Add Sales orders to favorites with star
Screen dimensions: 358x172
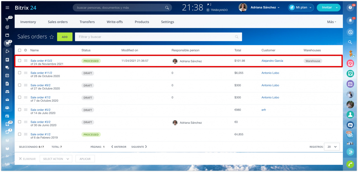coord(51,37)
